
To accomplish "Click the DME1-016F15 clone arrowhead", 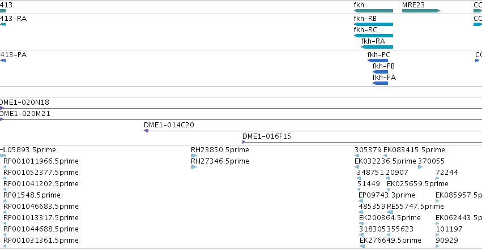I will click(244, 142).
